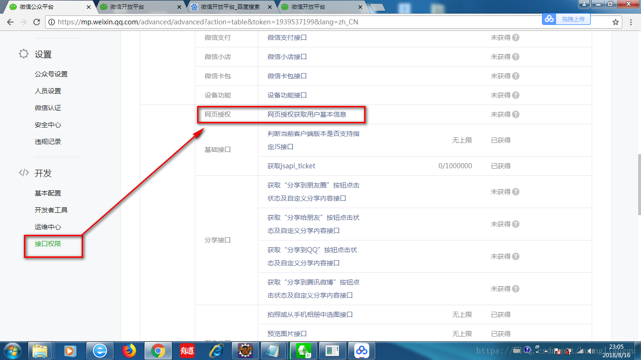641x360 pixels.
Task: Open the 有道 dictionary taskbar icon
Action: tap(187, 351)
